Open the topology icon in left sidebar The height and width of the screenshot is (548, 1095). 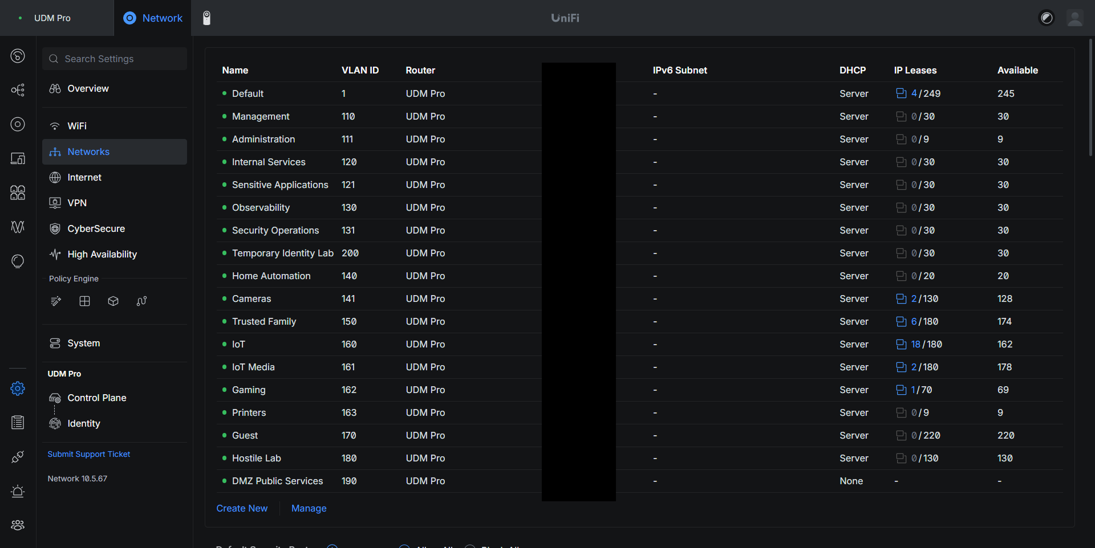point(18,90)
